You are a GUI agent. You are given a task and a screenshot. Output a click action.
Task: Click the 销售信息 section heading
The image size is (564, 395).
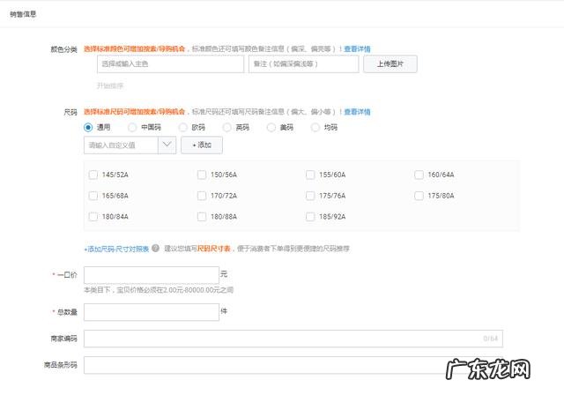point(23,14)
